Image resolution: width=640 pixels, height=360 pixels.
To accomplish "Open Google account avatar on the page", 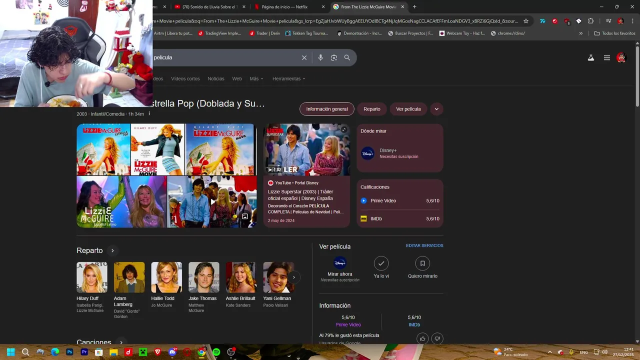I will (x=621, y=57).
